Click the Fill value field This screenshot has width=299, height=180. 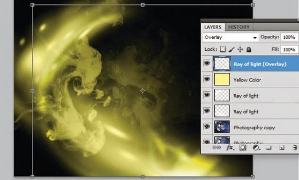(x=289, y=50)
